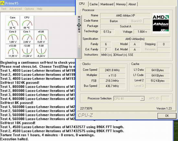Click the Test 1 line mentioning M17432577
Screen dimensions: 178x141
coord(62,127)
